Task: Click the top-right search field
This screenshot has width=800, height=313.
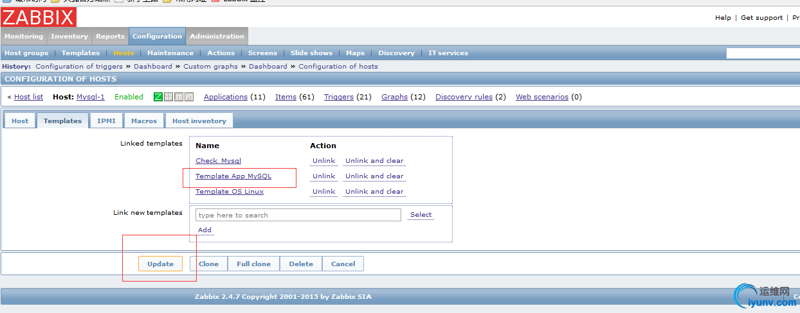Action: click(763, 53)
